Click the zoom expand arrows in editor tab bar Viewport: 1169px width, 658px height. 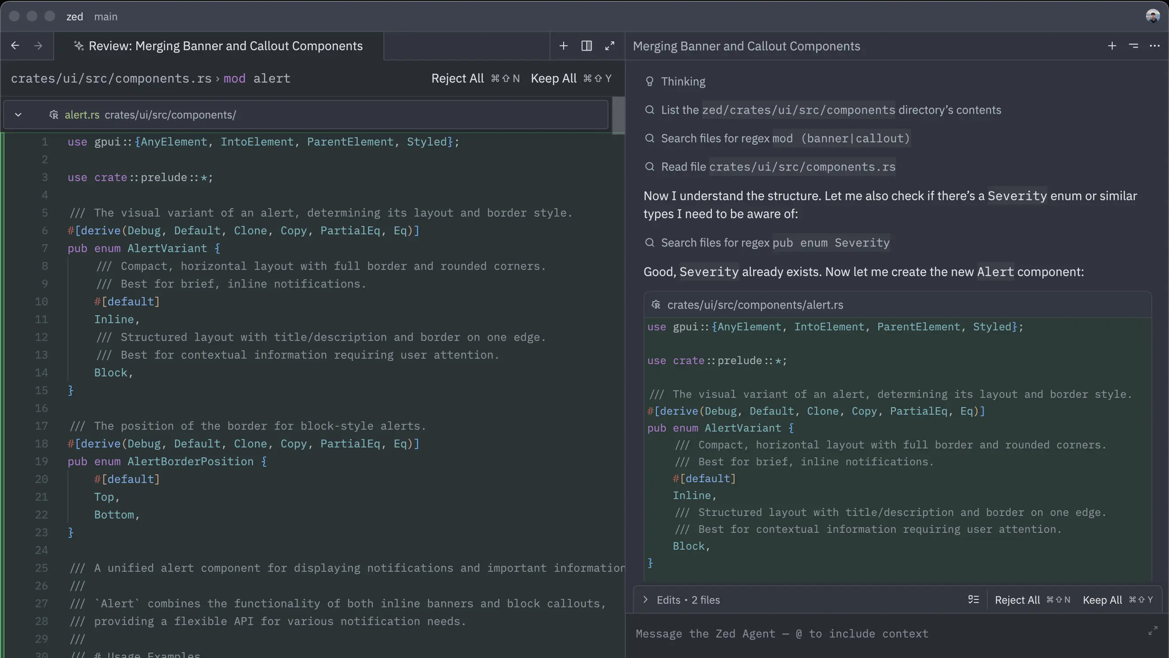tap(609, 46)
